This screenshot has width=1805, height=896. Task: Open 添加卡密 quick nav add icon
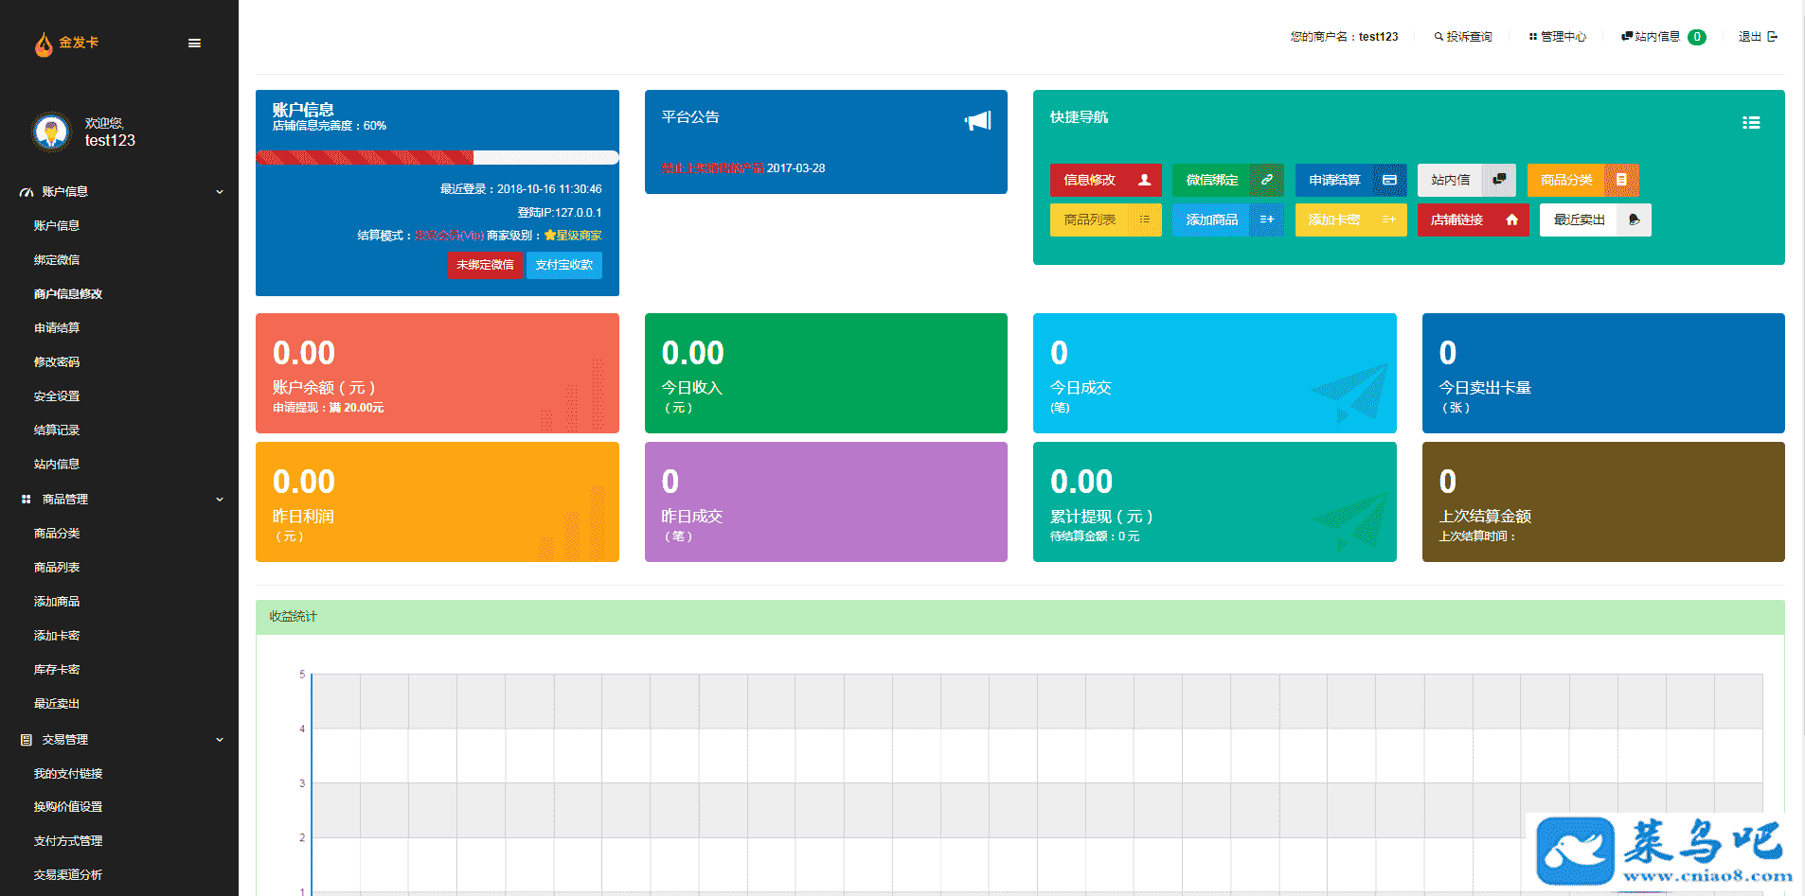1389,220
